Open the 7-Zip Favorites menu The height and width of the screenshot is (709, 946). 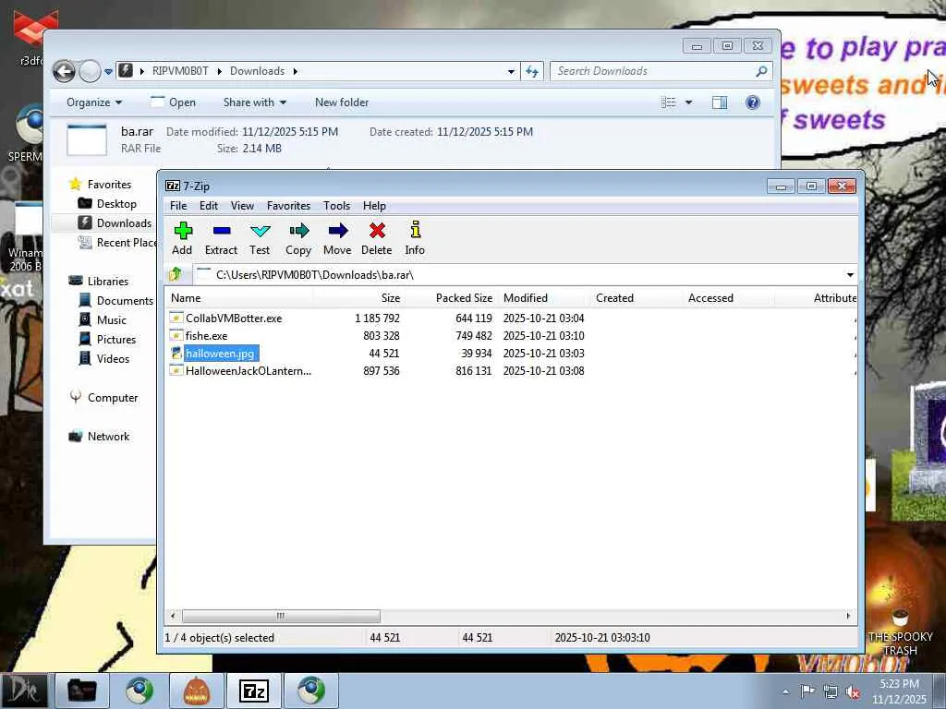(288, 206)
